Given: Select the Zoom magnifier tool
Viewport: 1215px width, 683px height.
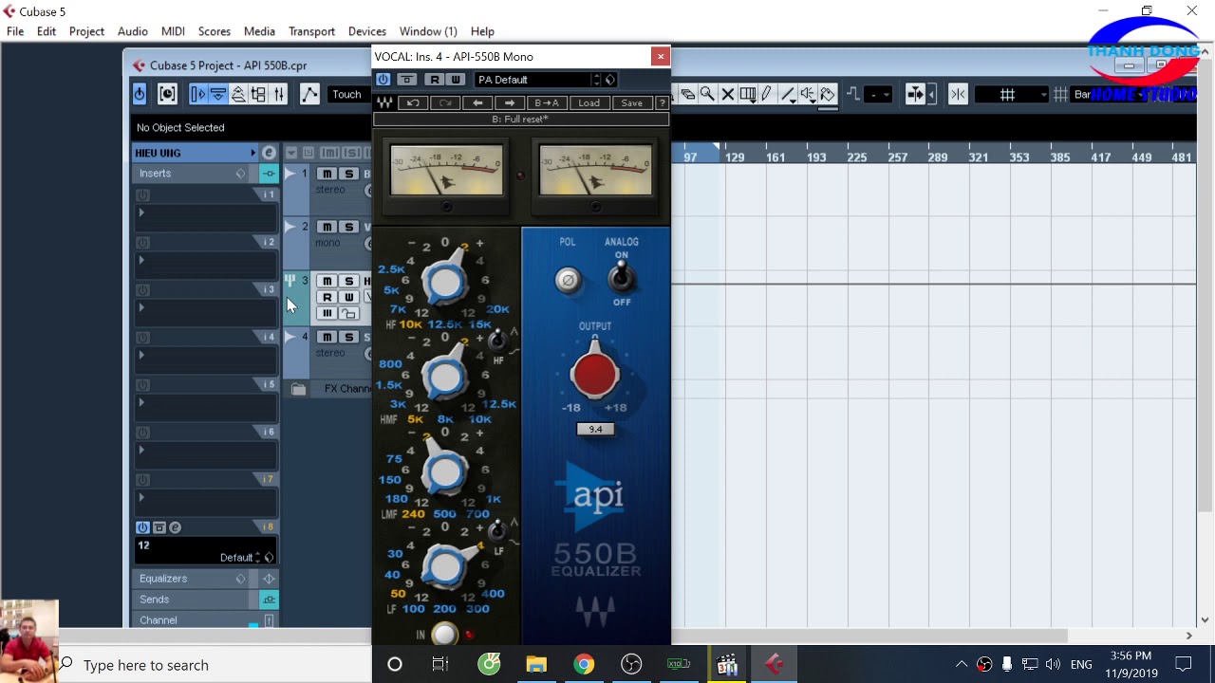Looking at the screenshot, I should [707, 94].
